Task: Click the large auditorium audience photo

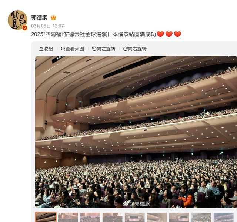Action: coord(136,132)
